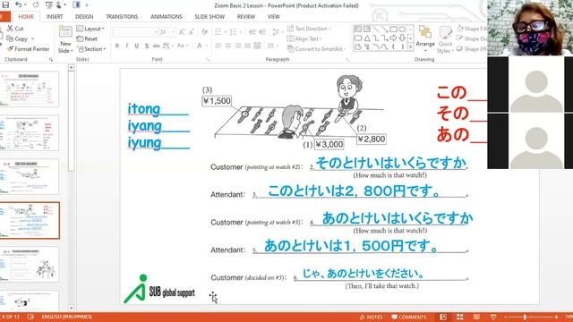The image size is (573, 322).
Task: Click the Cut scissors icon
Action: (10, 28)
